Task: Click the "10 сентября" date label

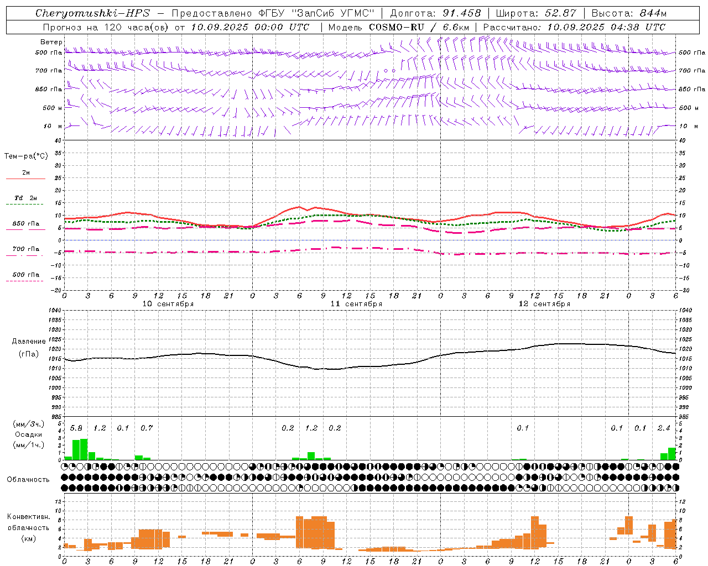Action: 168,304
